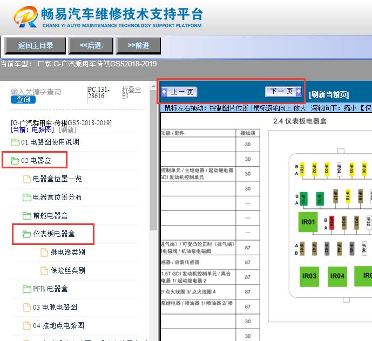Click the tree panel vertical scrollbar thumb
Image resolution: width=372 pixels, height=341 pixels.
coord(153,160)
